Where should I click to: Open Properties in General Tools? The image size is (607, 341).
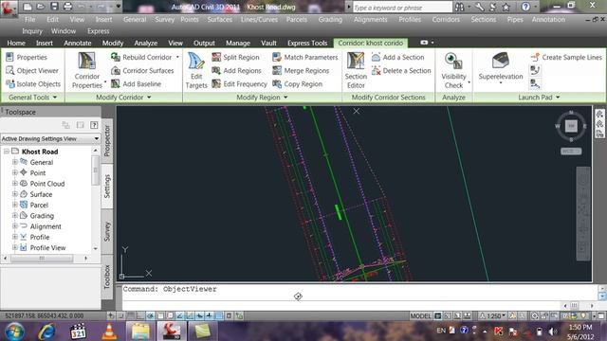[x=27, y=57]
